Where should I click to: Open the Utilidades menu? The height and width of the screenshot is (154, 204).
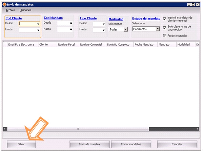(25, 10)
